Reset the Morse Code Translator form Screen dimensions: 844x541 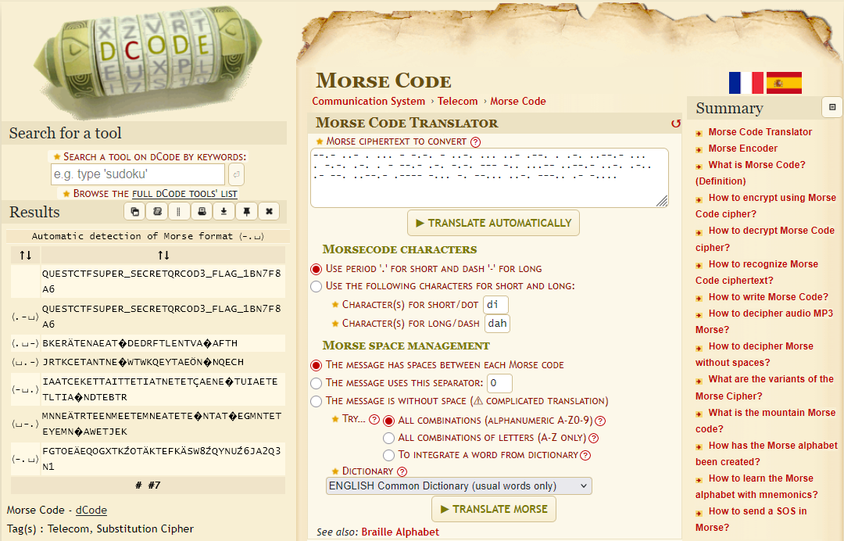[x=675, y=124]
